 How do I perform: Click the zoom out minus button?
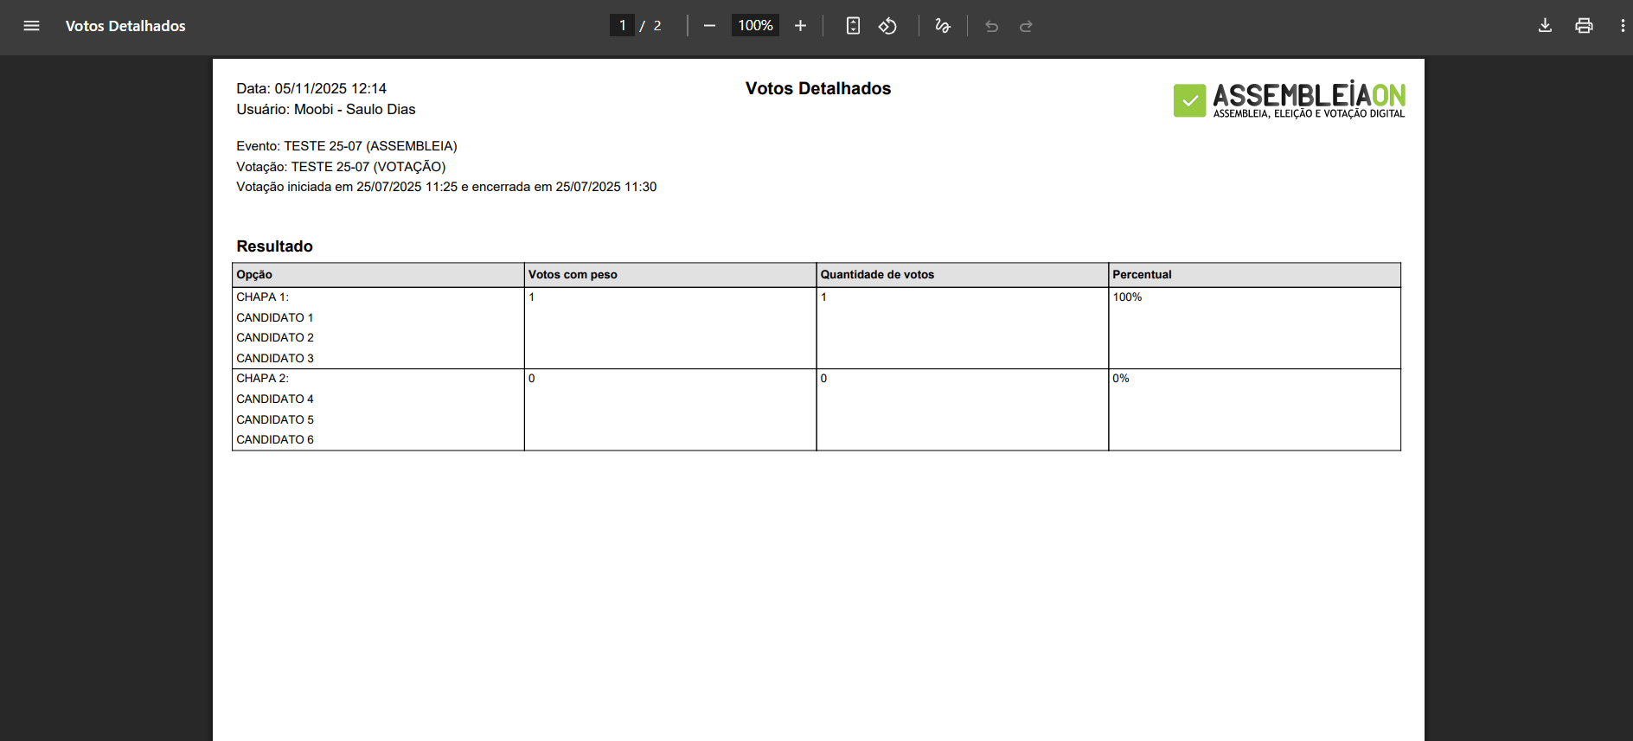point(709,26)
